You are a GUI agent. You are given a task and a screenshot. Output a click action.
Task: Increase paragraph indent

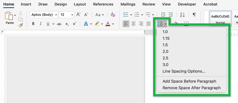click(x=171, y=15)
